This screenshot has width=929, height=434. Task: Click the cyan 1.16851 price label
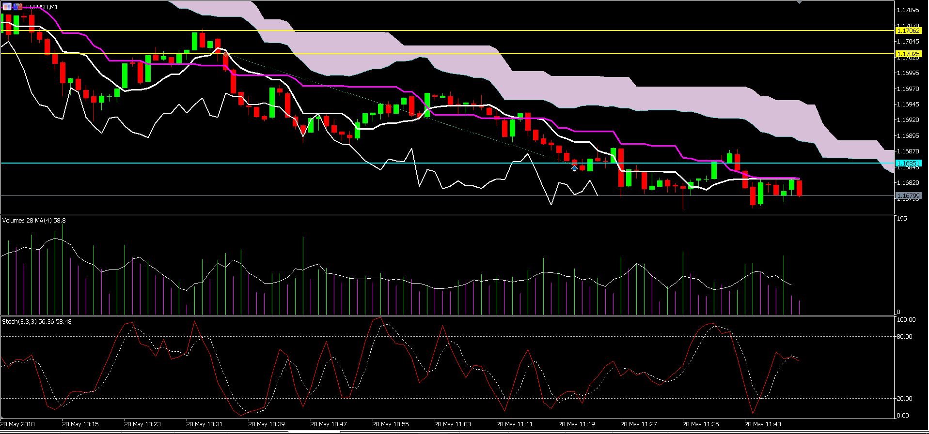pos(908,164)
